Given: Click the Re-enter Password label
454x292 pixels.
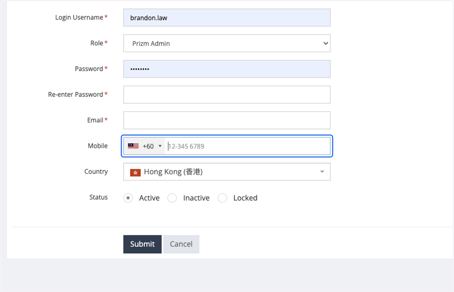Looking at the screenshot, I should pyautogui.click(x=76, y=95).
